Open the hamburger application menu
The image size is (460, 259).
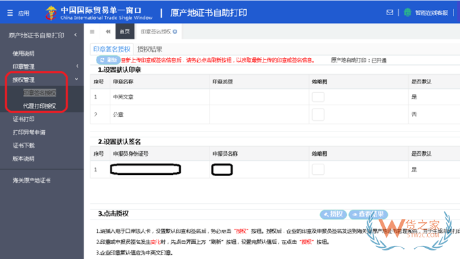(x=10, y=13)
